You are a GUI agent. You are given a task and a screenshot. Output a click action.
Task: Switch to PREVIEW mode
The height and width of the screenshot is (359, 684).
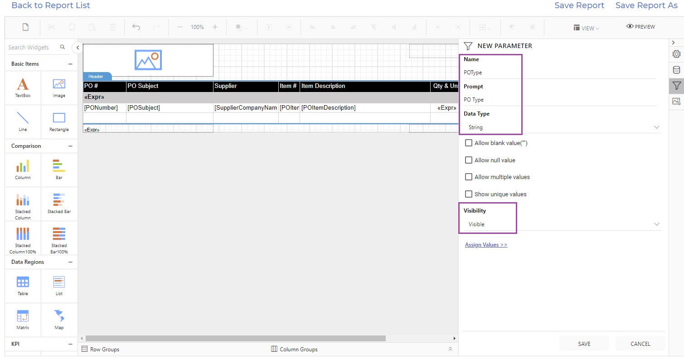(640, 27)
